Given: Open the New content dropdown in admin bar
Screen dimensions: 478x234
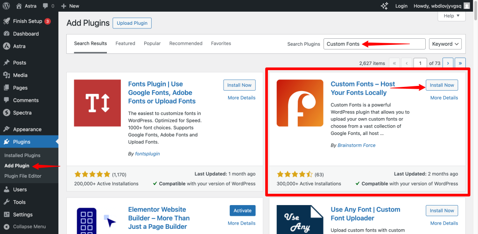Looking at the screenshot, I should pos(70,6).
